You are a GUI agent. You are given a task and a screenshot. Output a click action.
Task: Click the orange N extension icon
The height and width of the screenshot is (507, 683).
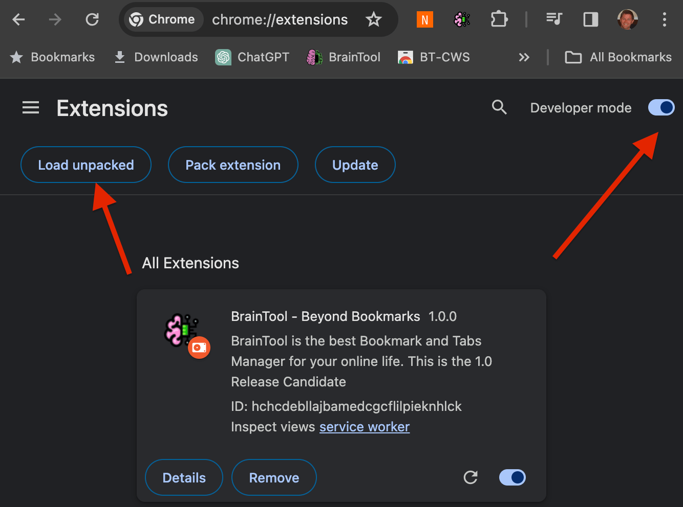(424, 19)
